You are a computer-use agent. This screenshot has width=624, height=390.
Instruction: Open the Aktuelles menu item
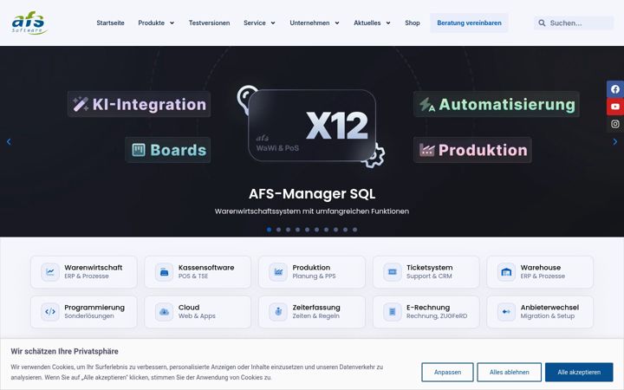click(x=367, y=23)
